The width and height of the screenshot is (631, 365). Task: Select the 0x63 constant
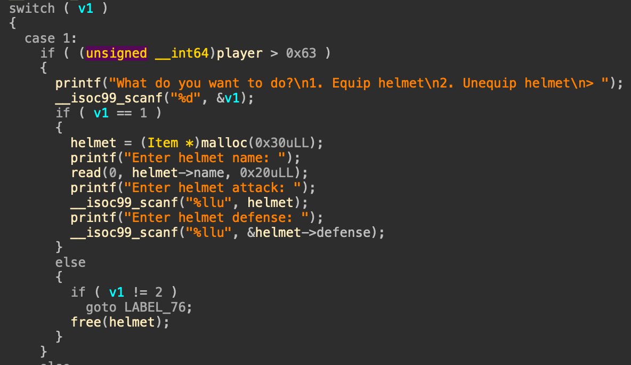pos(301,53)
